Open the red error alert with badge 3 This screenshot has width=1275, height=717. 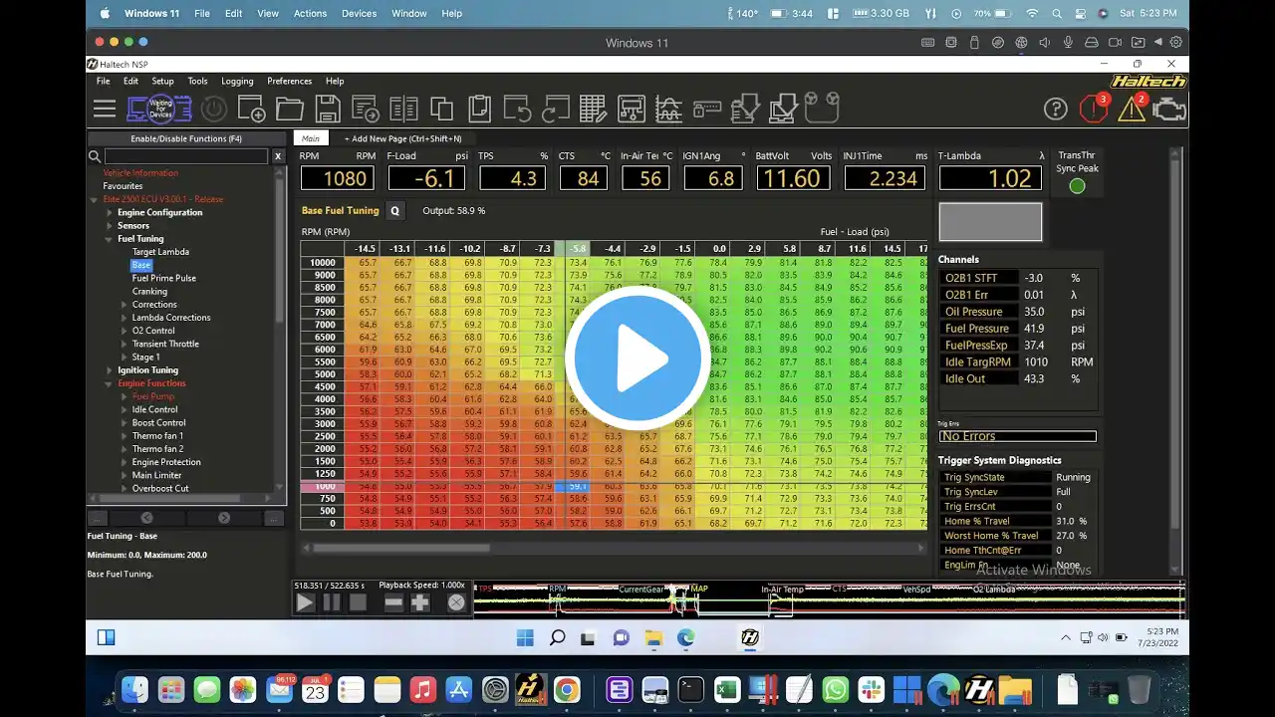coord(1094,108)
